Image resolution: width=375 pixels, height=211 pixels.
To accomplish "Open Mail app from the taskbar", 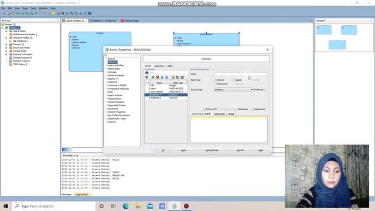I will pos(150,206).
